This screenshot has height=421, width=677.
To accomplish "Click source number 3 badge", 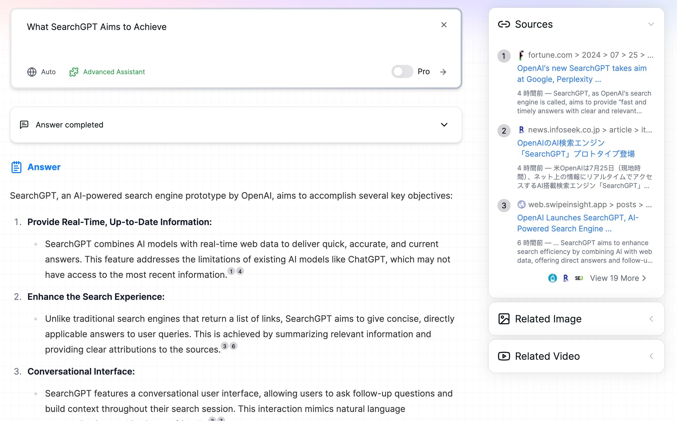I will click(x=504, y=206).
